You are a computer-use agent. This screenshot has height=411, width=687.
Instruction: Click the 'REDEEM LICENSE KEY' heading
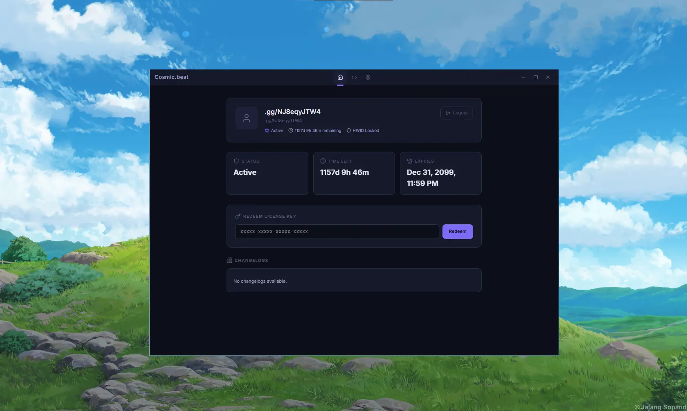point(269,216)
